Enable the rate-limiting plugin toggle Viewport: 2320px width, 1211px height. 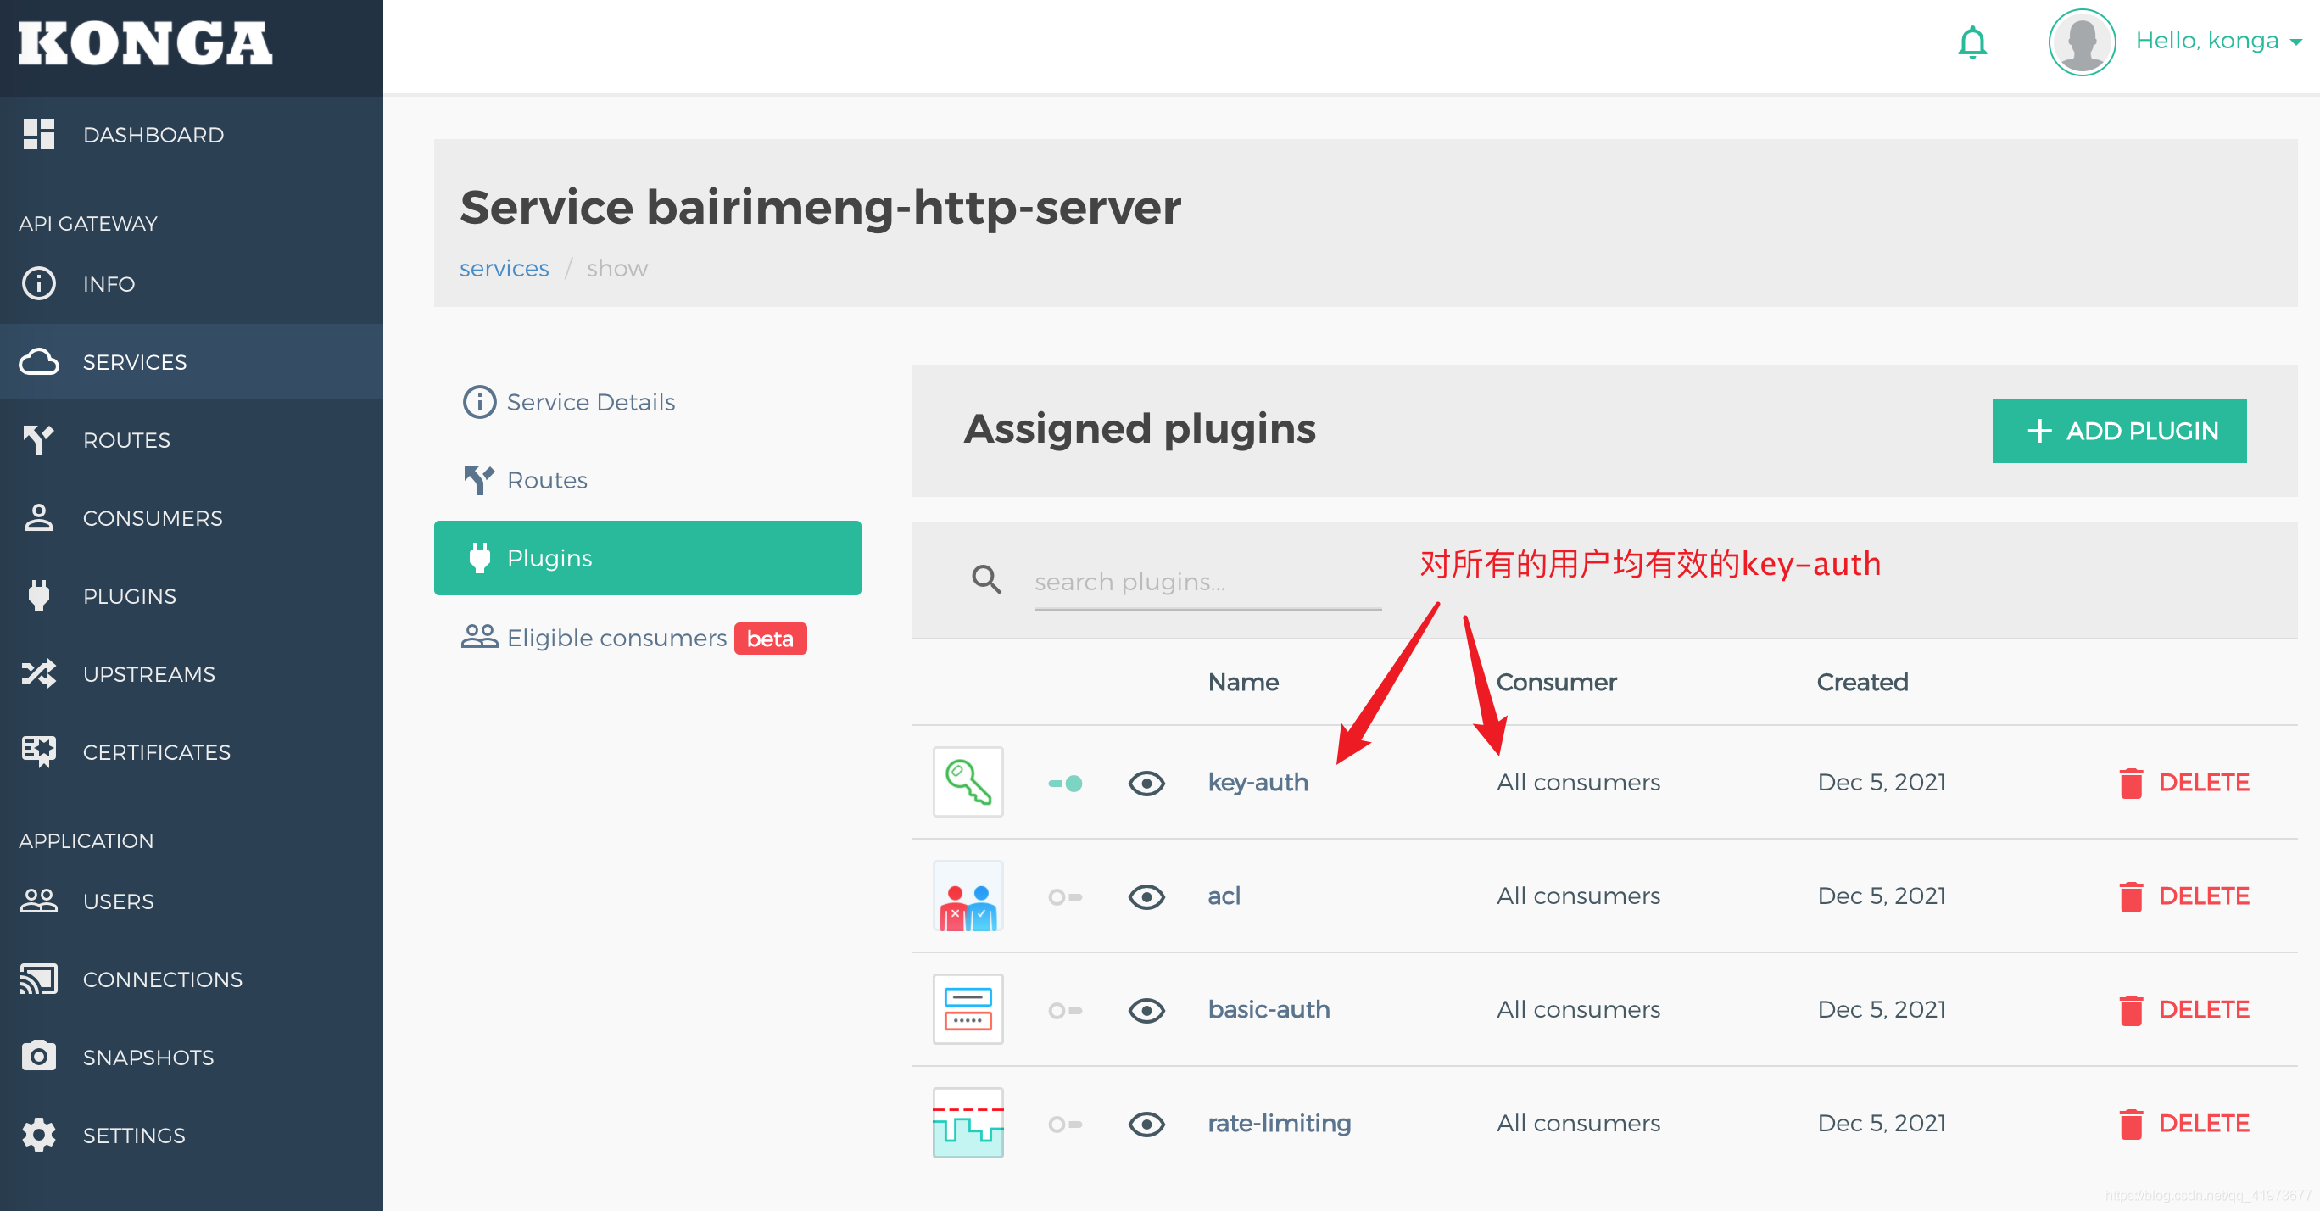1064,1124
